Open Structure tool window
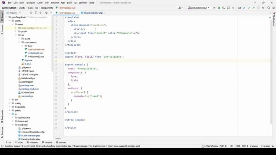The image size is (276, 155). (2, 132)
